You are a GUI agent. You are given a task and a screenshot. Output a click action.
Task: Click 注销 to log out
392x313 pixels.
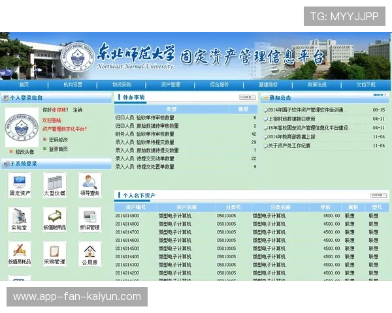(78, 110)
